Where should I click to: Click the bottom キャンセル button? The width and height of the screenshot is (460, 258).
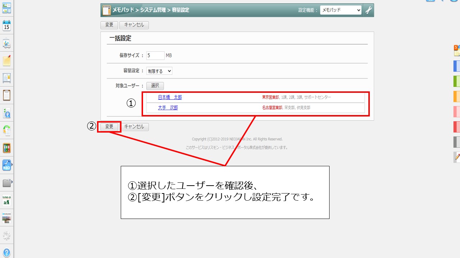[x=134, y=126]
